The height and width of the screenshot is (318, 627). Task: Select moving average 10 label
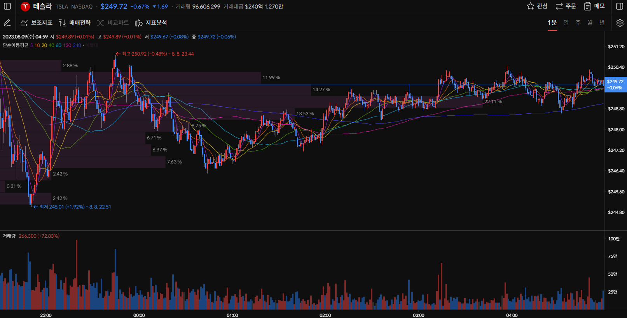click(x=37, y=45)
